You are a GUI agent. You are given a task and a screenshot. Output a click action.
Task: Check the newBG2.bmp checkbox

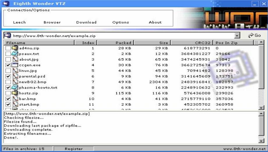(x=8, y=82)
